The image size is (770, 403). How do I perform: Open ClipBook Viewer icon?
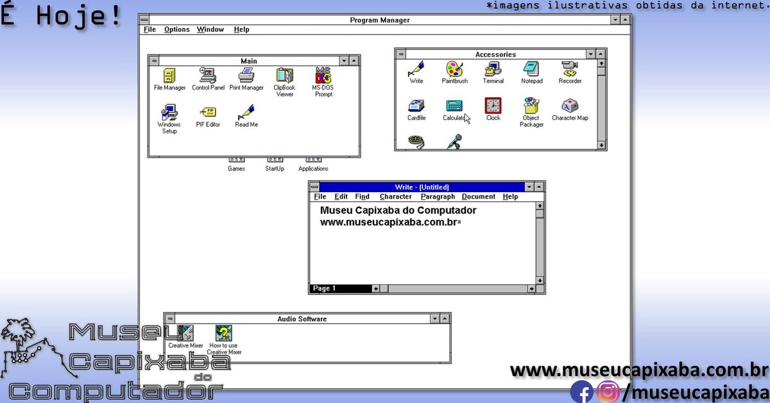click(284, 82)
